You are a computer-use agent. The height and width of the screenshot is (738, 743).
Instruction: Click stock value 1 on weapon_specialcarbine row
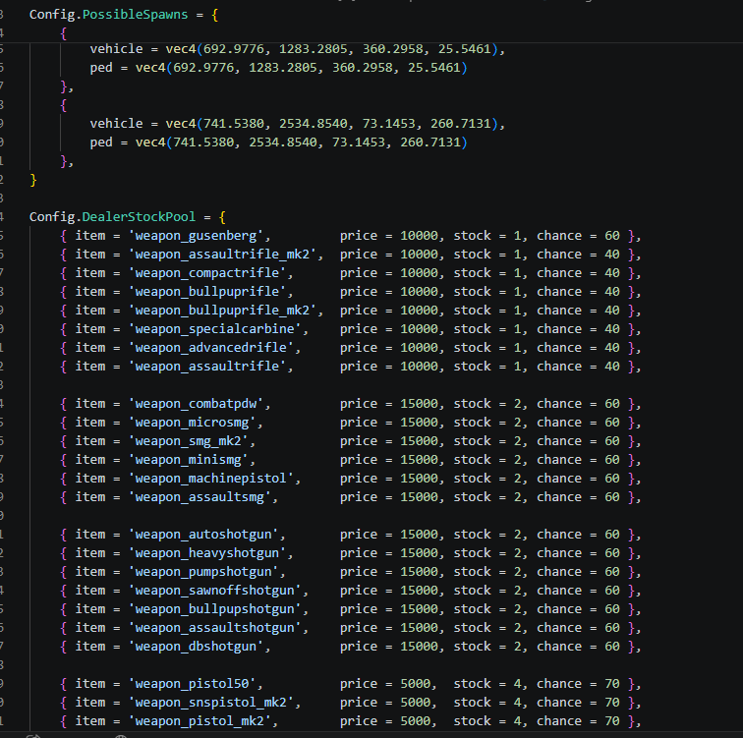[x=517, y=329]
